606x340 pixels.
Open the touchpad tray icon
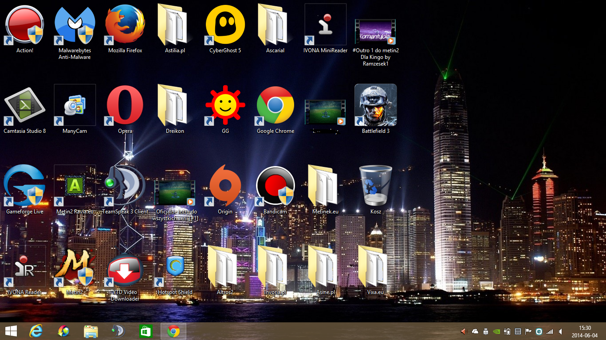tap(518, 331)
